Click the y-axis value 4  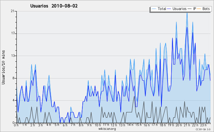pos(14,100)
